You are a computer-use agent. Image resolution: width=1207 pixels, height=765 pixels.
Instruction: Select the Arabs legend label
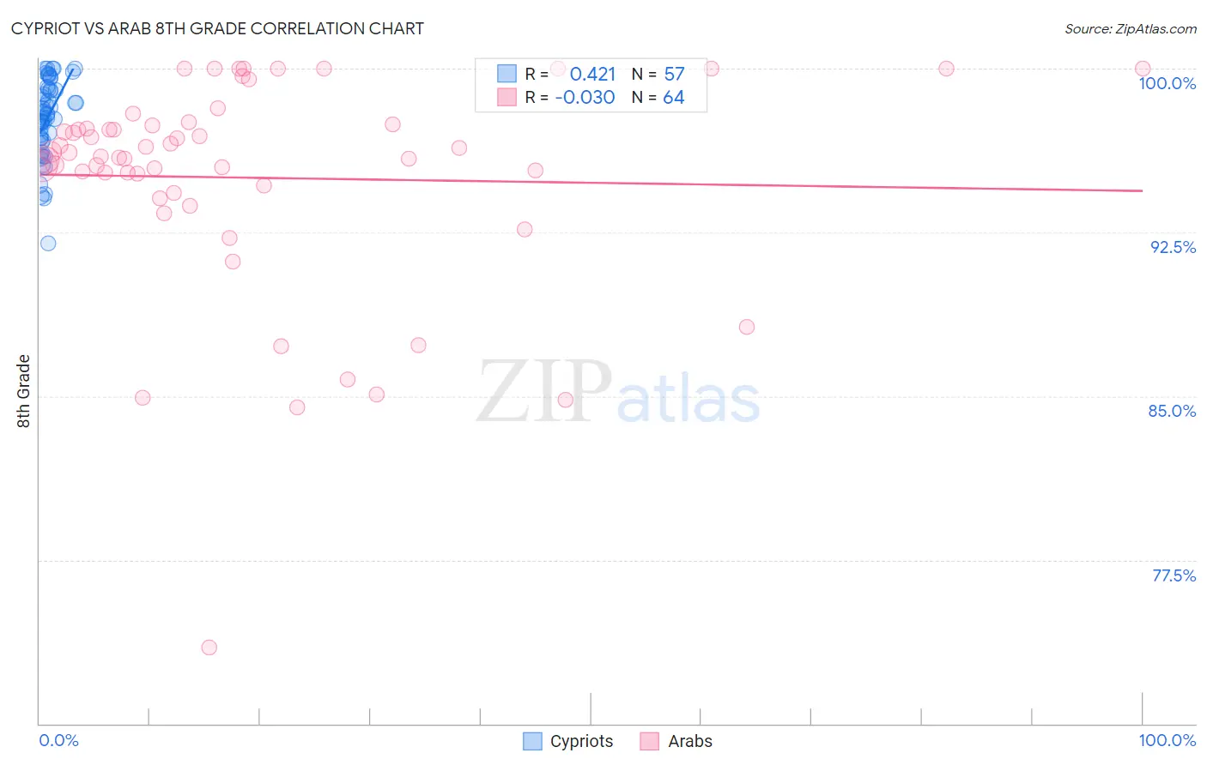coord(690,741)
